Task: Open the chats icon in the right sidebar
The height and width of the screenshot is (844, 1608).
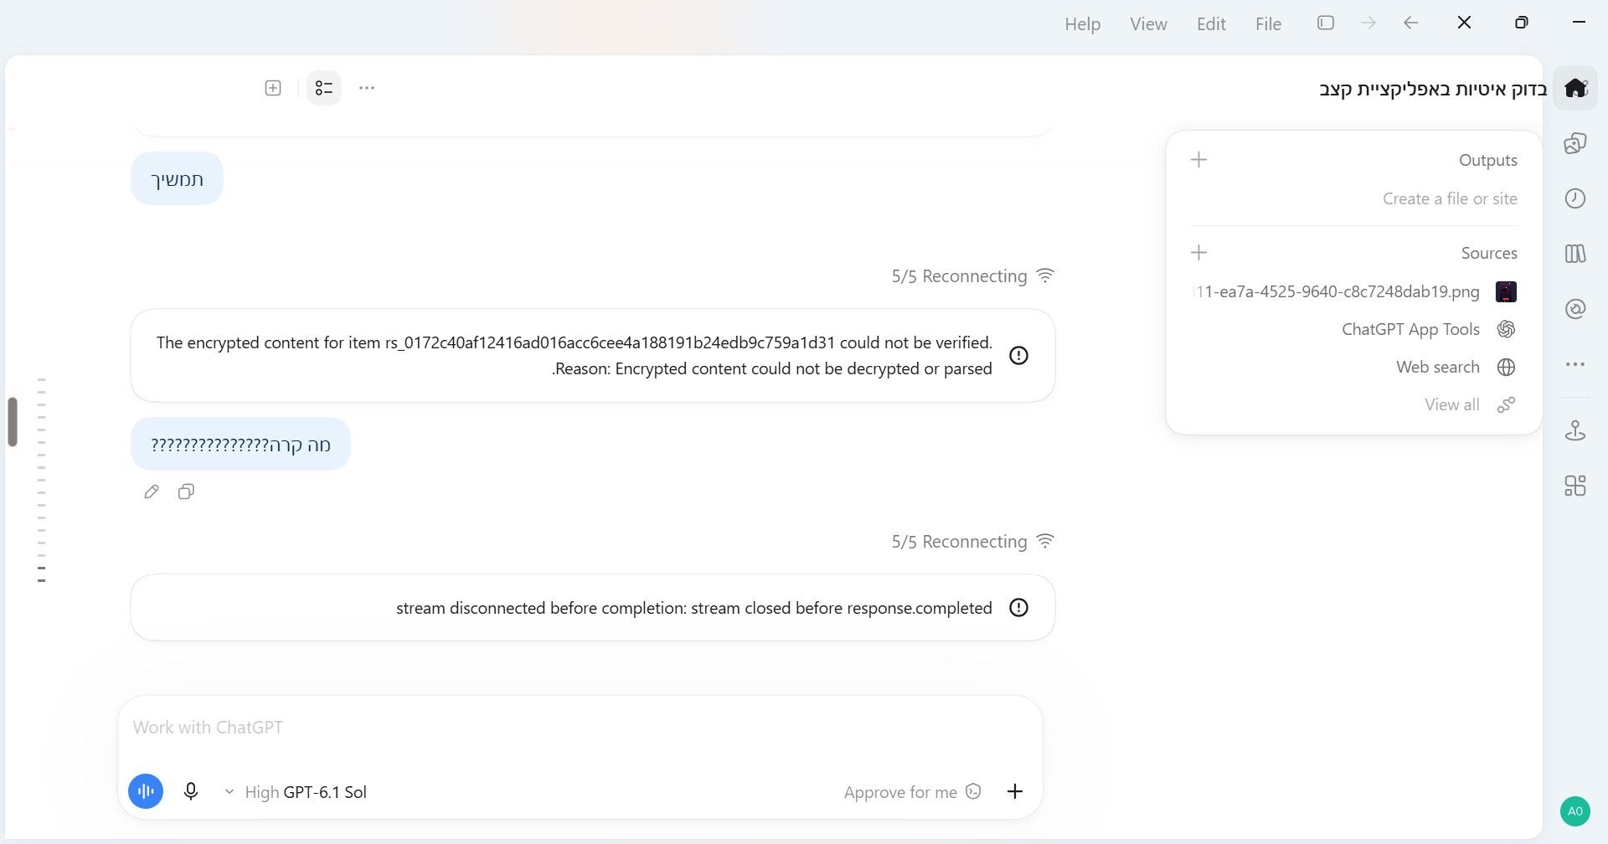Action: (x=1575, y=143)
